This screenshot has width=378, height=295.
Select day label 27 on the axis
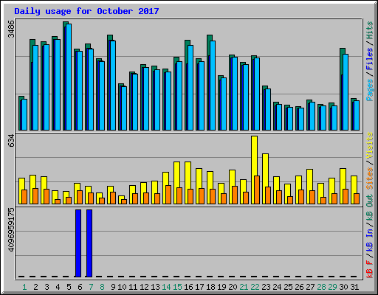pyautogui.click(x=310, y=287)
